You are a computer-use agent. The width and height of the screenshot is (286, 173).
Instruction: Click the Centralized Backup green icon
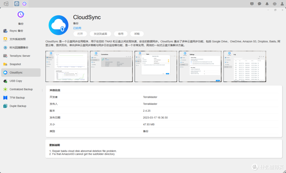[5, 89]
